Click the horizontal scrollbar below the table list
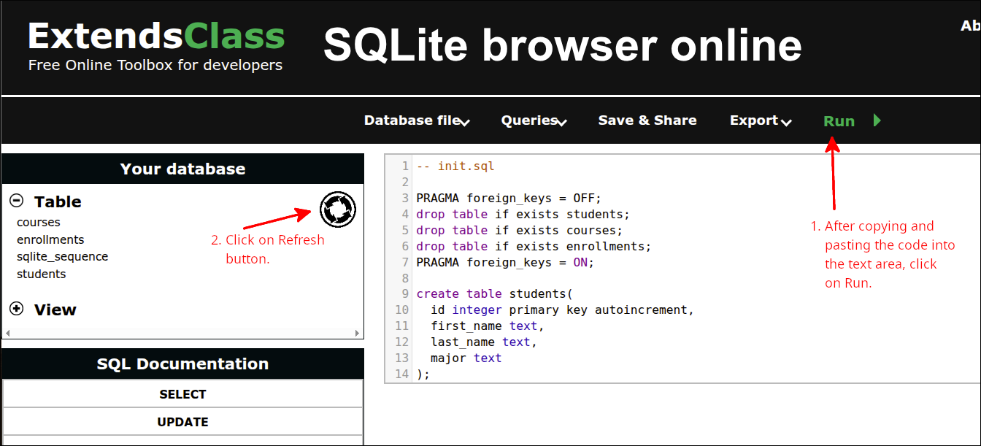981x446 pixels. click(182, 332)
